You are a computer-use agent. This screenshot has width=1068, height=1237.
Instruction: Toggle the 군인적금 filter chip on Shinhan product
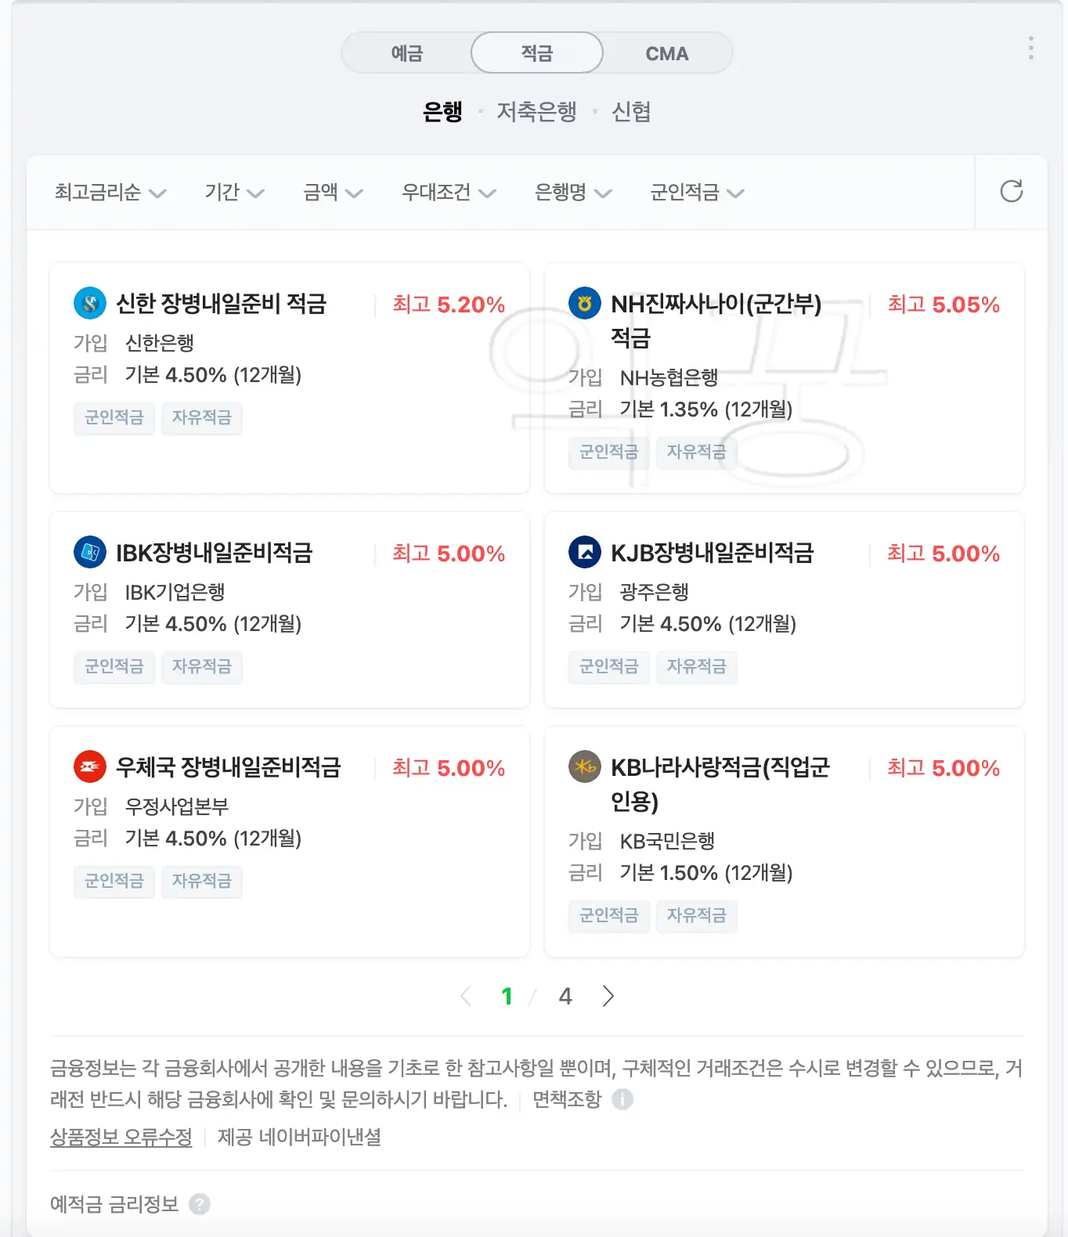pos(114,418)
